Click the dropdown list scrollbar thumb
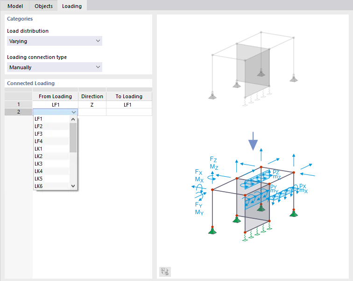353x281 pixels. click(x=73, y=137)
